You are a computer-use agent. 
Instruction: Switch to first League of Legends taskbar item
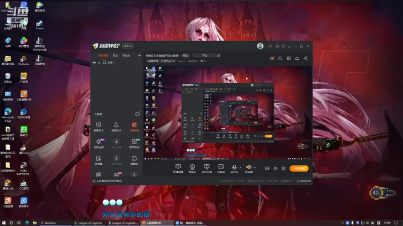[x=89, y=223]
